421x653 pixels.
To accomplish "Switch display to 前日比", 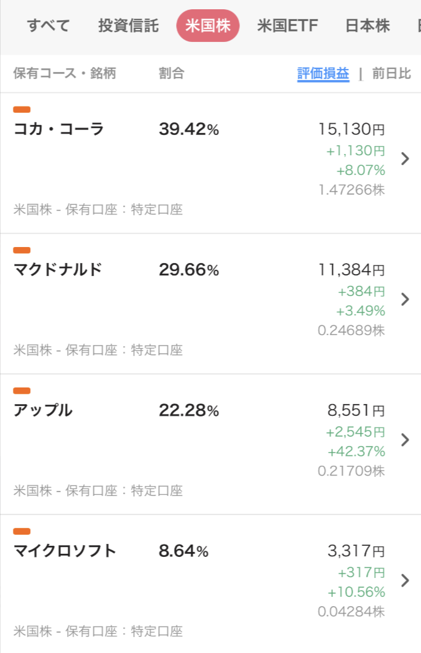I will click(x=391, y=74).
